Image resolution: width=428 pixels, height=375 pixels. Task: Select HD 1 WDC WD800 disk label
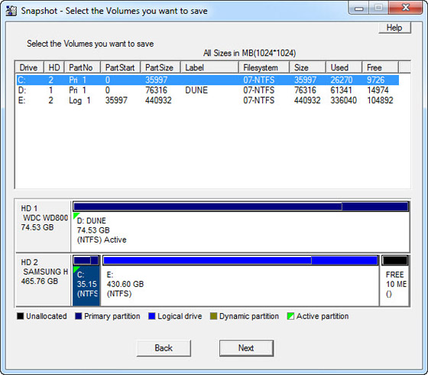pos(44,227)
